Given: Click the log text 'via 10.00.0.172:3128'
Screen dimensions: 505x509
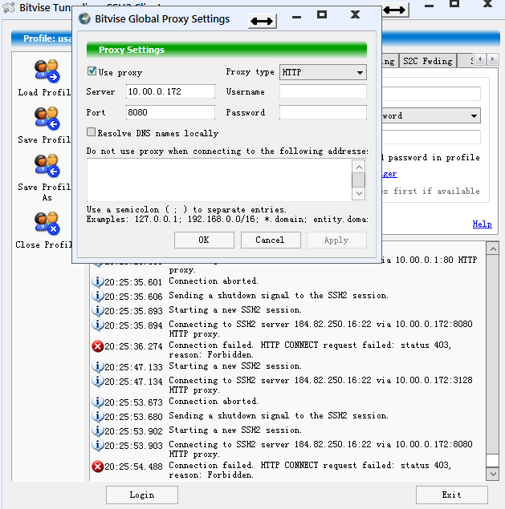Looking at the screenshot, I should pos(424,380).
